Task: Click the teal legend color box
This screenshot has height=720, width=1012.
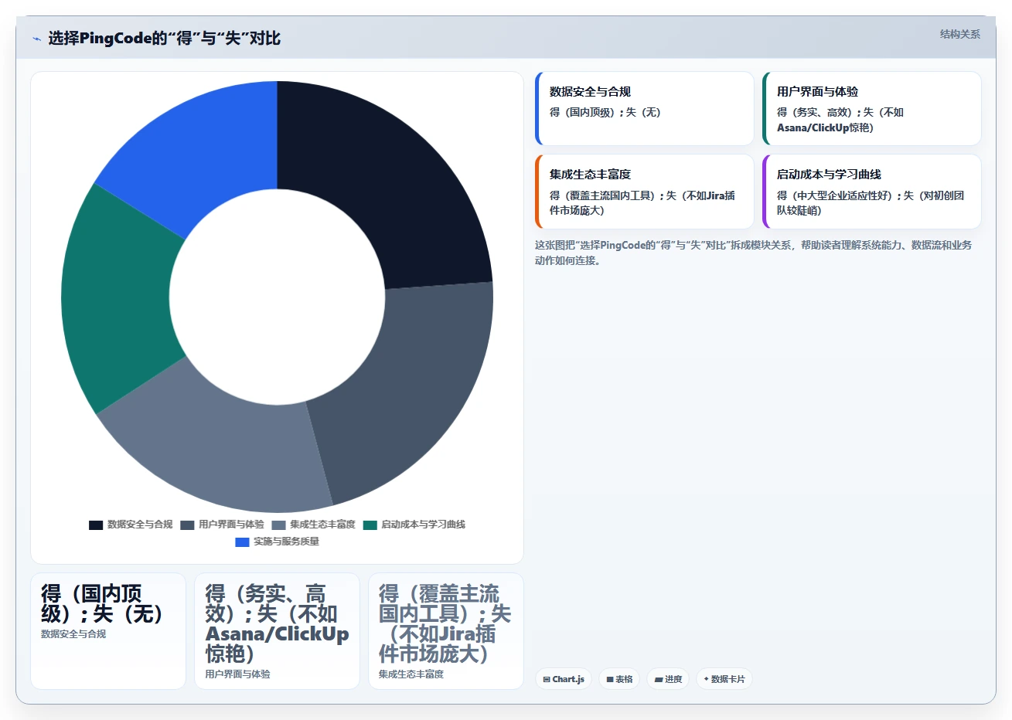Action: click(x=370, y=525)
